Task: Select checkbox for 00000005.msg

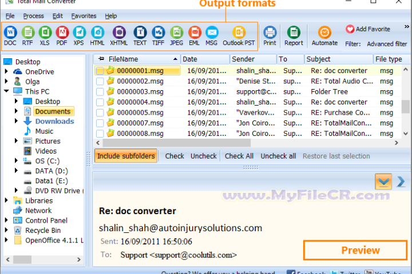Action: click(100, 113)
